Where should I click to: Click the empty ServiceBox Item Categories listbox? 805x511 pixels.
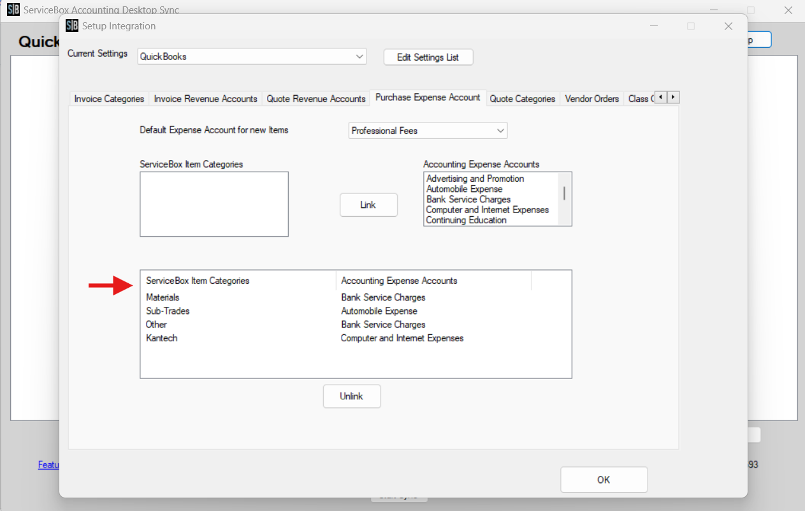coord(214,204)
